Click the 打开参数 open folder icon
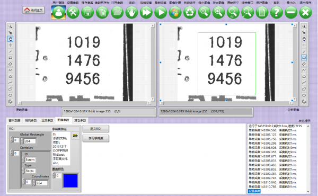This screenshot has height=196, width=318. (x=117, y=12)
